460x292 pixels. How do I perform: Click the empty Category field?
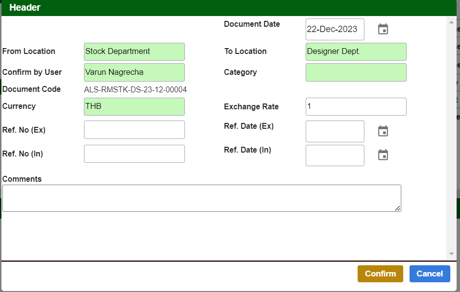point(356,72)
